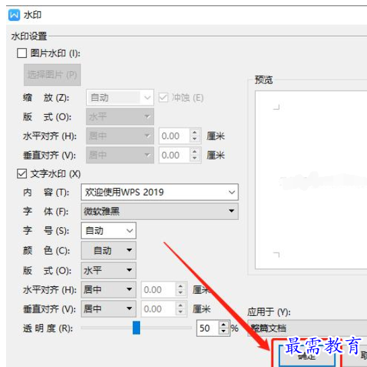Viewport: 367px width, 367px height.
Task: Open the watermark content (内容) combo box
Action: pyautogui.click(x=160, y=192)
